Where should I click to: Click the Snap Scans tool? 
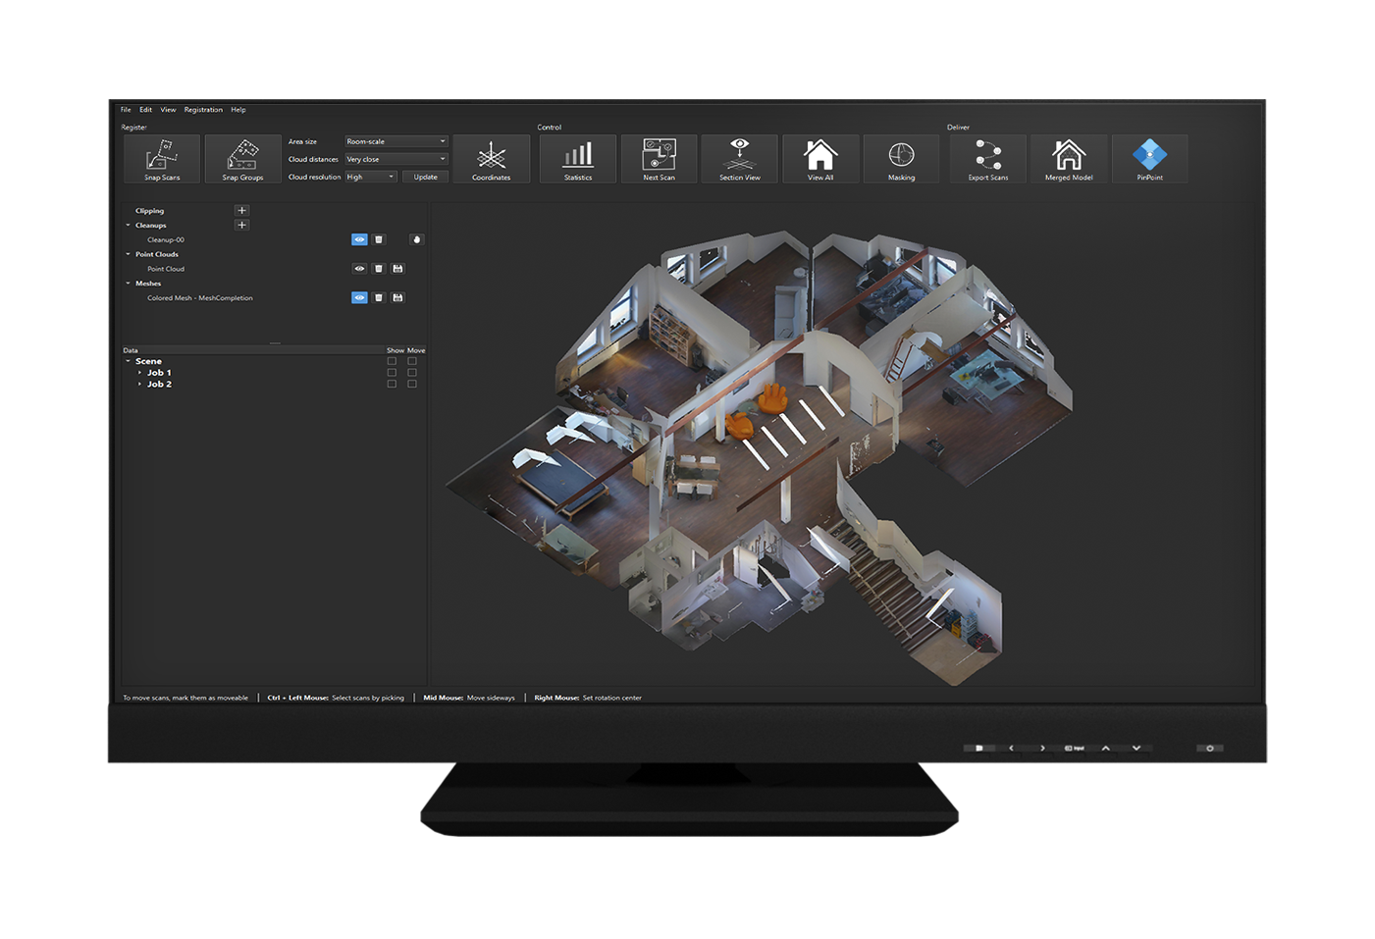[162, 158]
